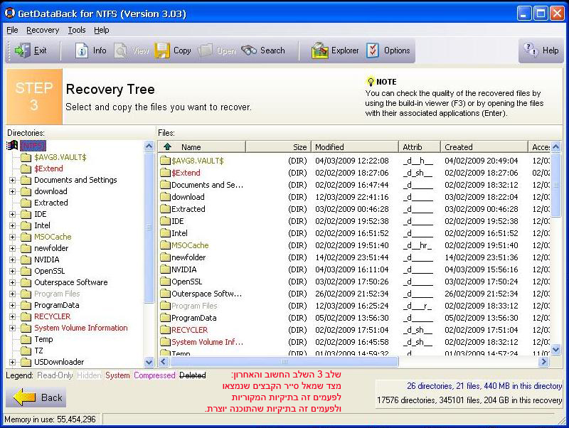Select Outerspace Software in directory tree
Image resolution: width=569 pixels, height=428 pixels.
coord(70,282)
